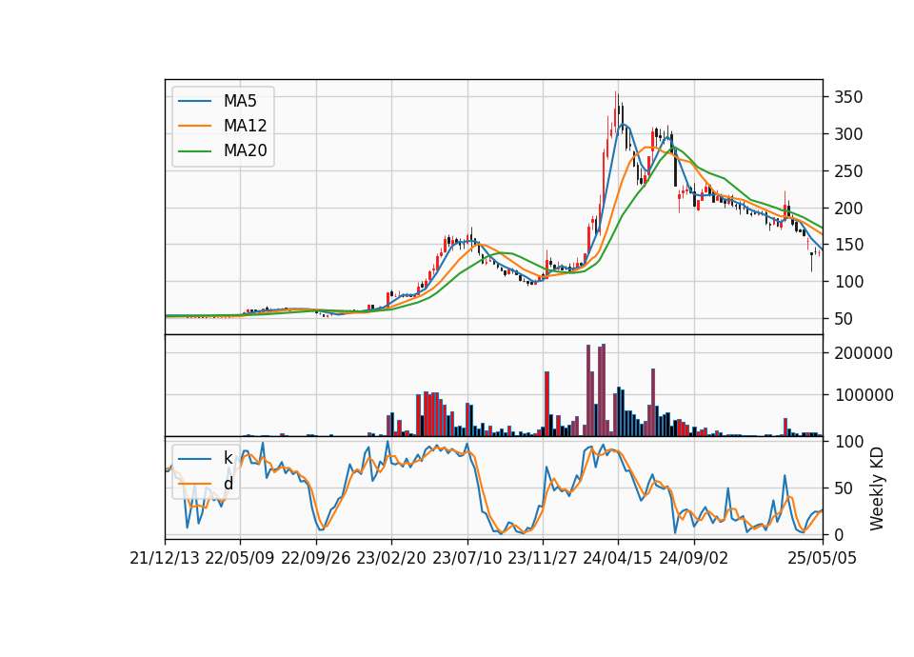Click the 24/04/15 date label

tap(618, 559)
